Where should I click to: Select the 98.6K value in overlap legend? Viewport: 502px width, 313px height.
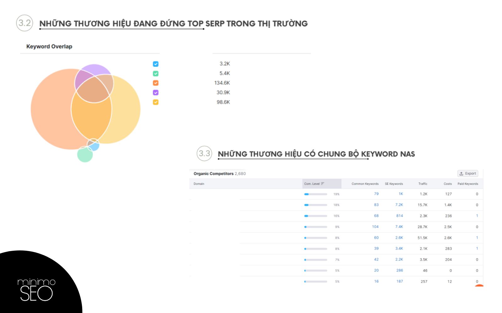tap(223, 102)
